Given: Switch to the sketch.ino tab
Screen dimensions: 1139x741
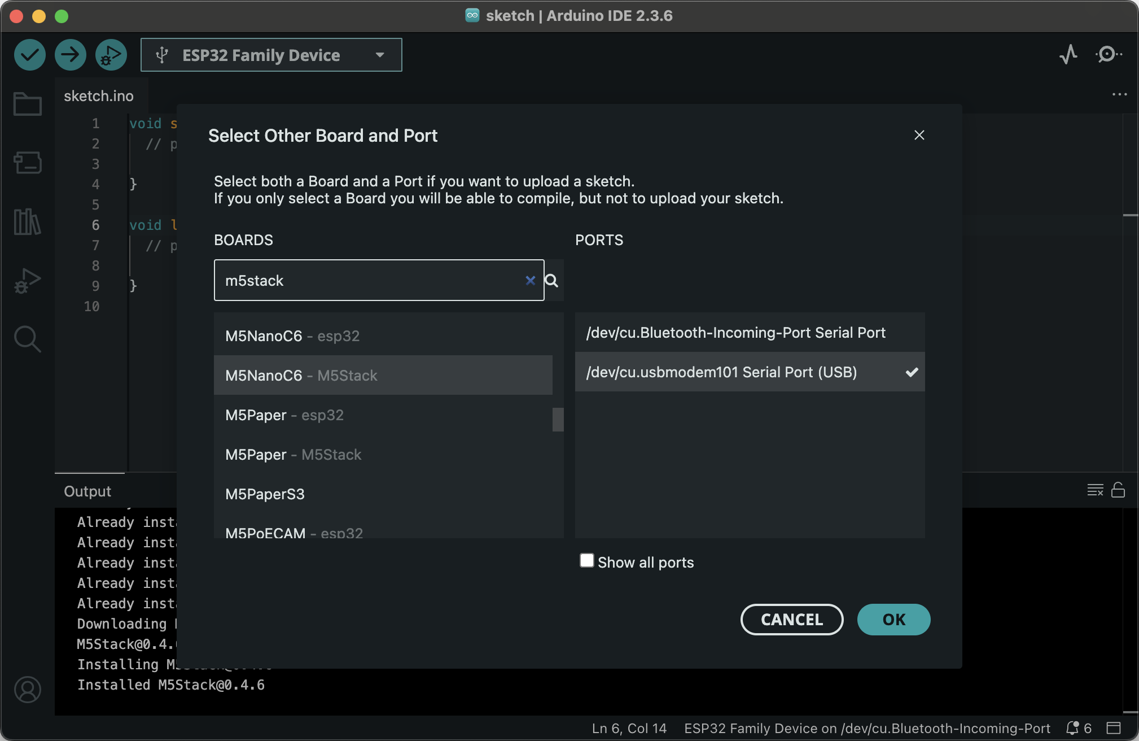Looking at the screenshot, I should 99,96.
